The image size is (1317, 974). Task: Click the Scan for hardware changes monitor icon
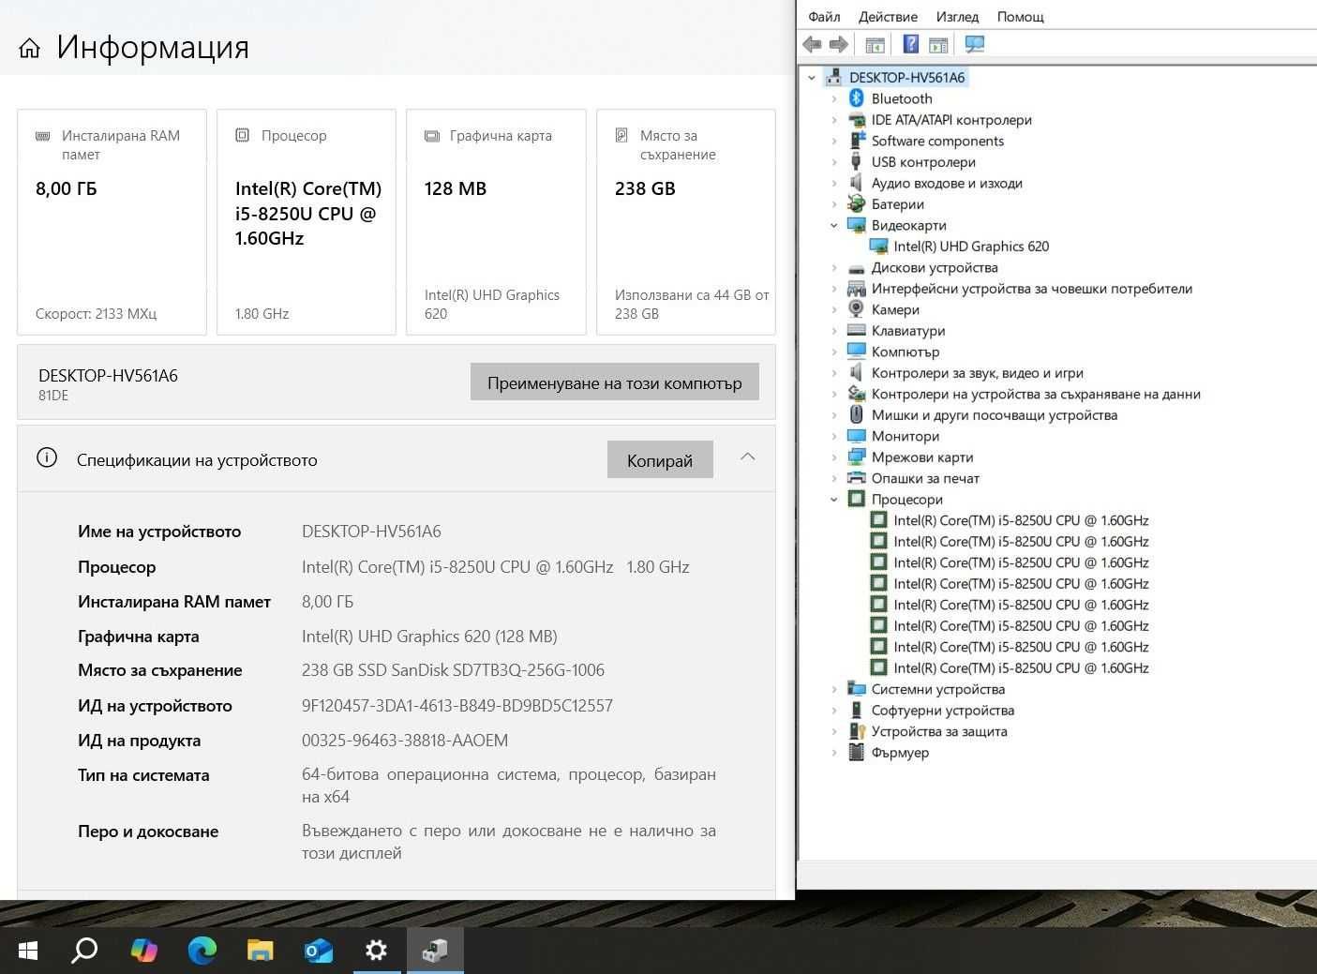tap(975, 44)
